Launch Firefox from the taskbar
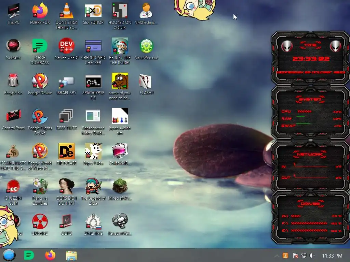The width and height of the screenshot is (350, 262). [x=50, y=255]
